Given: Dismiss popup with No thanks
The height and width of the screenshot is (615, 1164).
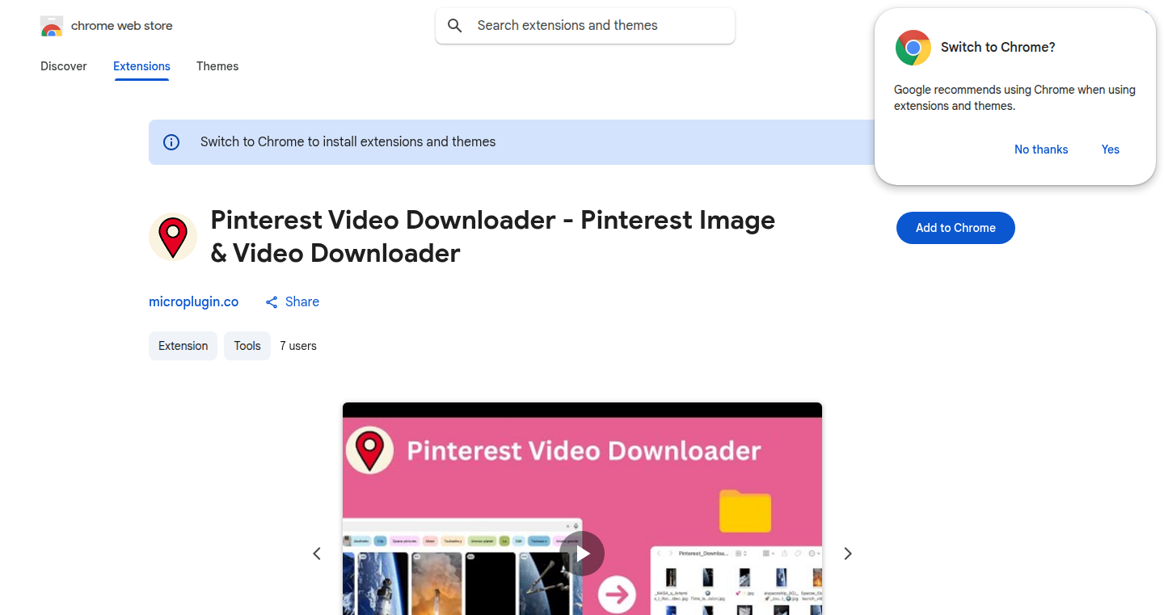Looking at the screenshot, I should [x=1041, y=150].
